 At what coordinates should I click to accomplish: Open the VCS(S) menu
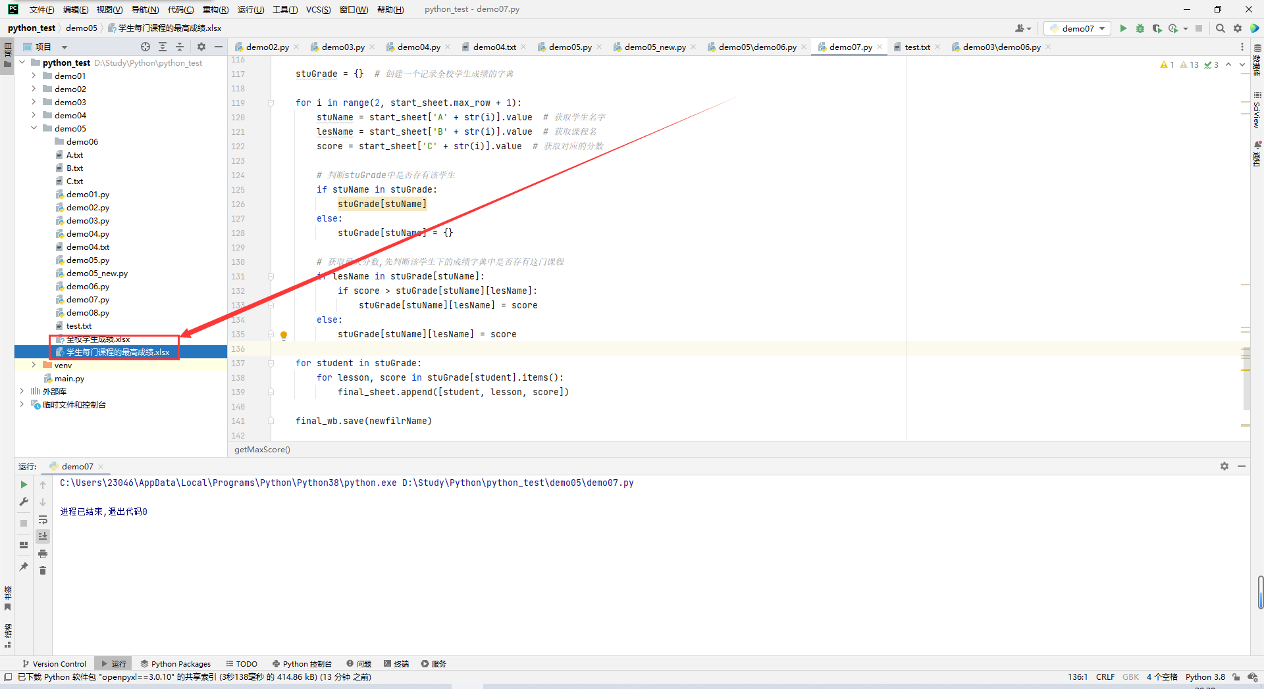(x=319, y=9)
